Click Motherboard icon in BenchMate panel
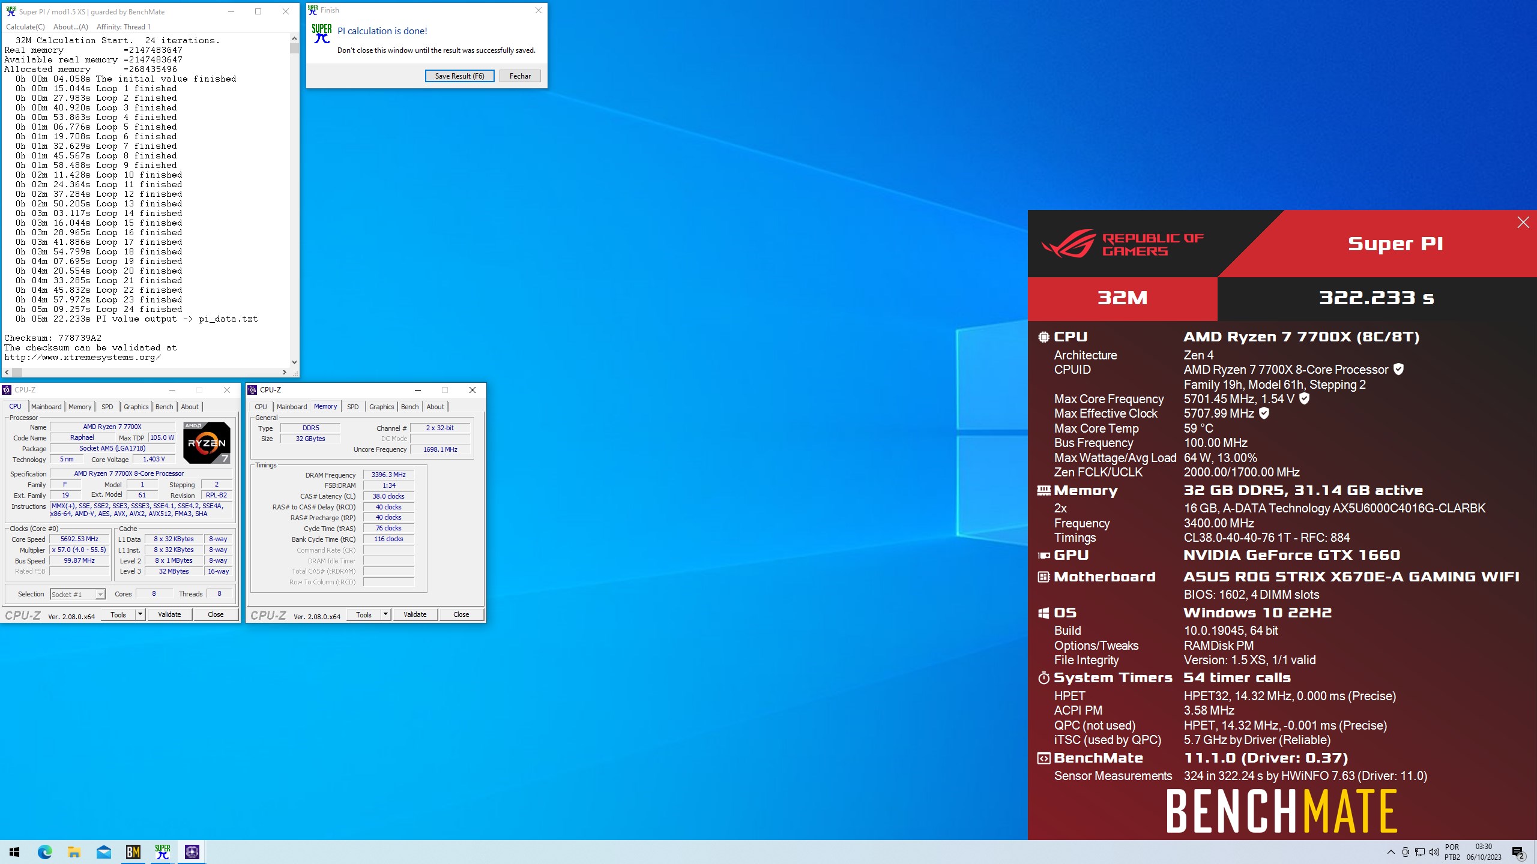Viewport: 1537px width, 864px height. point(1043,577)
